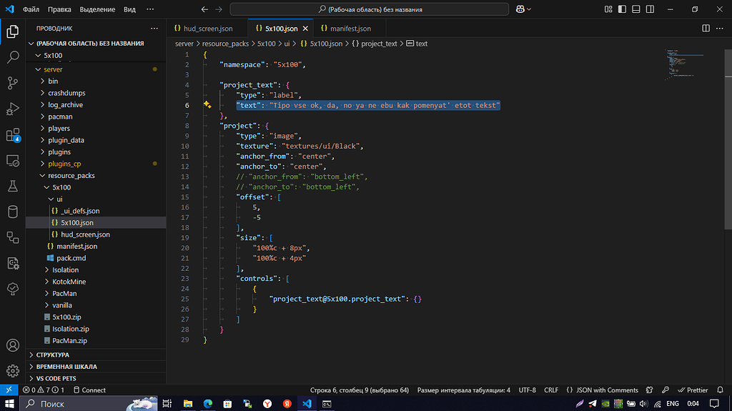Change CRLF end of line sequence

[x=551, y=390]
